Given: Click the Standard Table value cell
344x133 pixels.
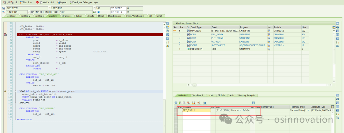Looking at the screenshot, I should click(233, 110).
